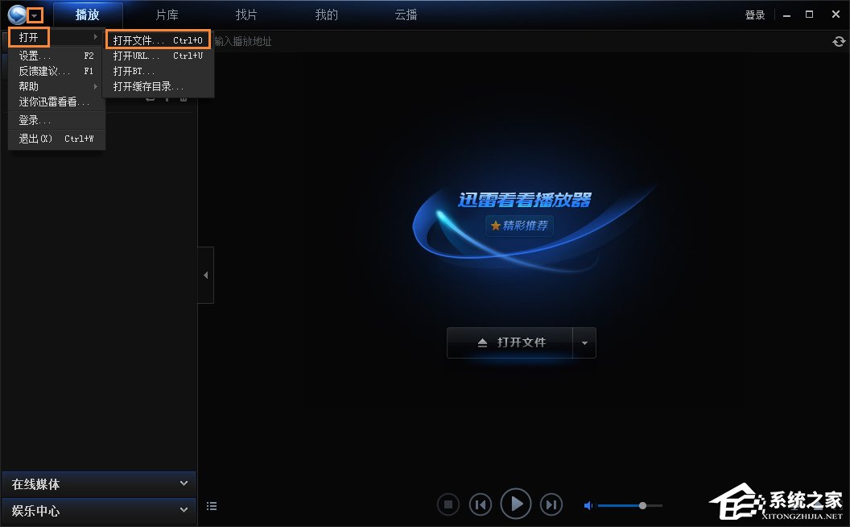Mute audio via the speaker icon
This screenshot has height=527, width=850.
click(x=588, y=505)
